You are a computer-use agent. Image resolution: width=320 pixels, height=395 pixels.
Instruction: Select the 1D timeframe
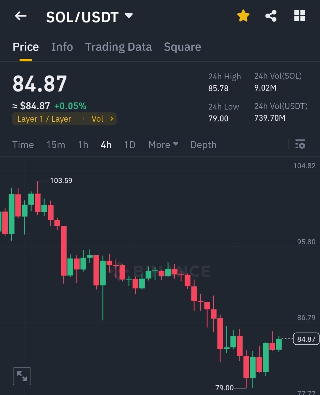click(129, 145)
